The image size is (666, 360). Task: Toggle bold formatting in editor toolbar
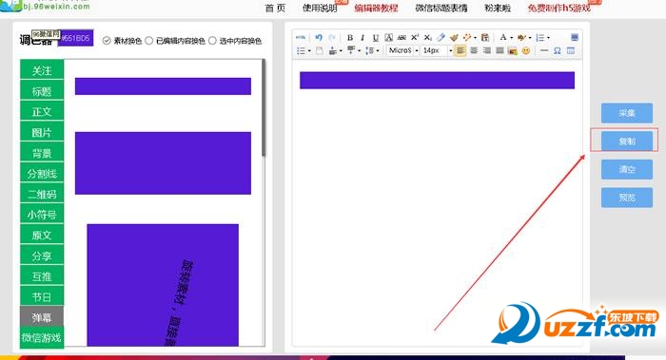[x=350, y=38]
